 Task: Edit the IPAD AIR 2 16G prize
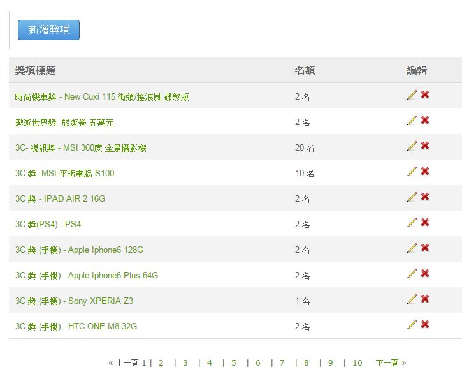412,197
